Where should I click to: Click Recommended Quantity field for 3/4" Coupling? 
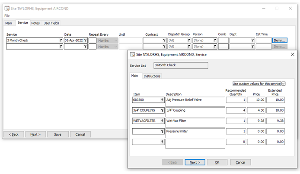pos(236,110)
